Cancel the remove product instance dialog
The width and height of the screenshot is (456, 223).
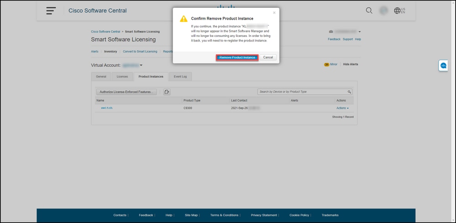pos(268,57)
